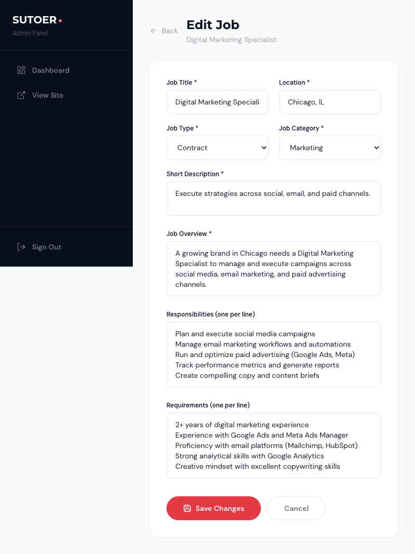The width and height of the screenshot is (415, 554).
Task: Click the Requirements text area
Action: coord(274,445)
